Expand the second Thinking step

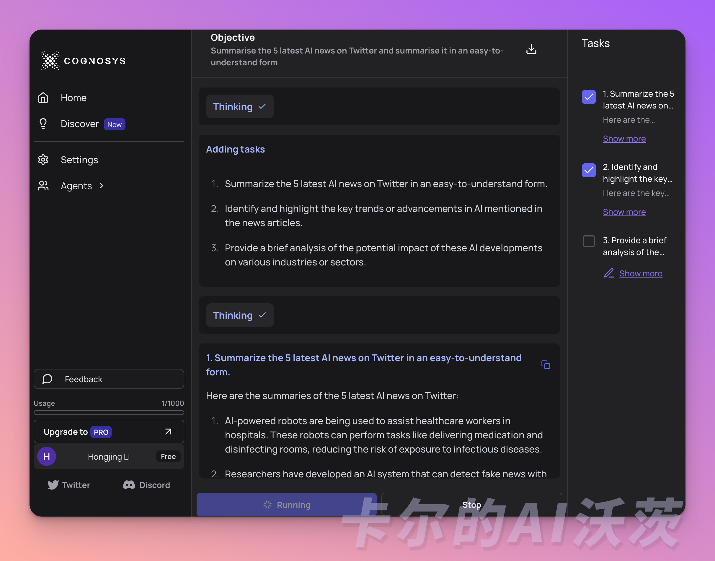pyautogui.click(x=240, y=315)
